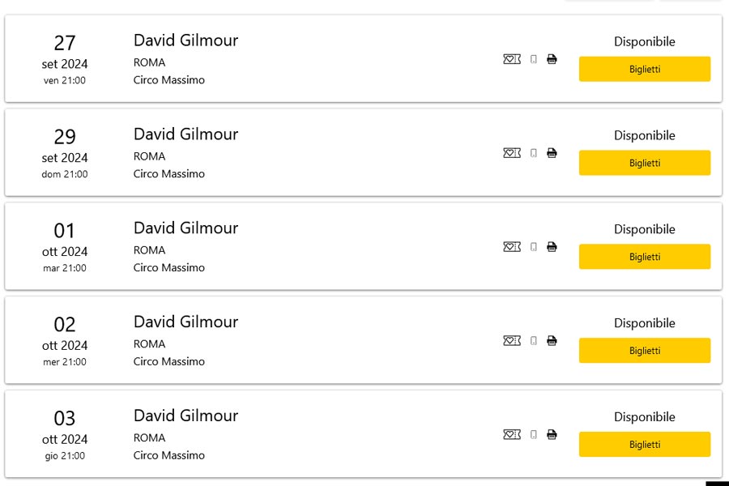The width and height of the screenshot is (729, 486).
Task: Open the David Gilmour 02 ott event title
Action: click(x=185, y=322)
